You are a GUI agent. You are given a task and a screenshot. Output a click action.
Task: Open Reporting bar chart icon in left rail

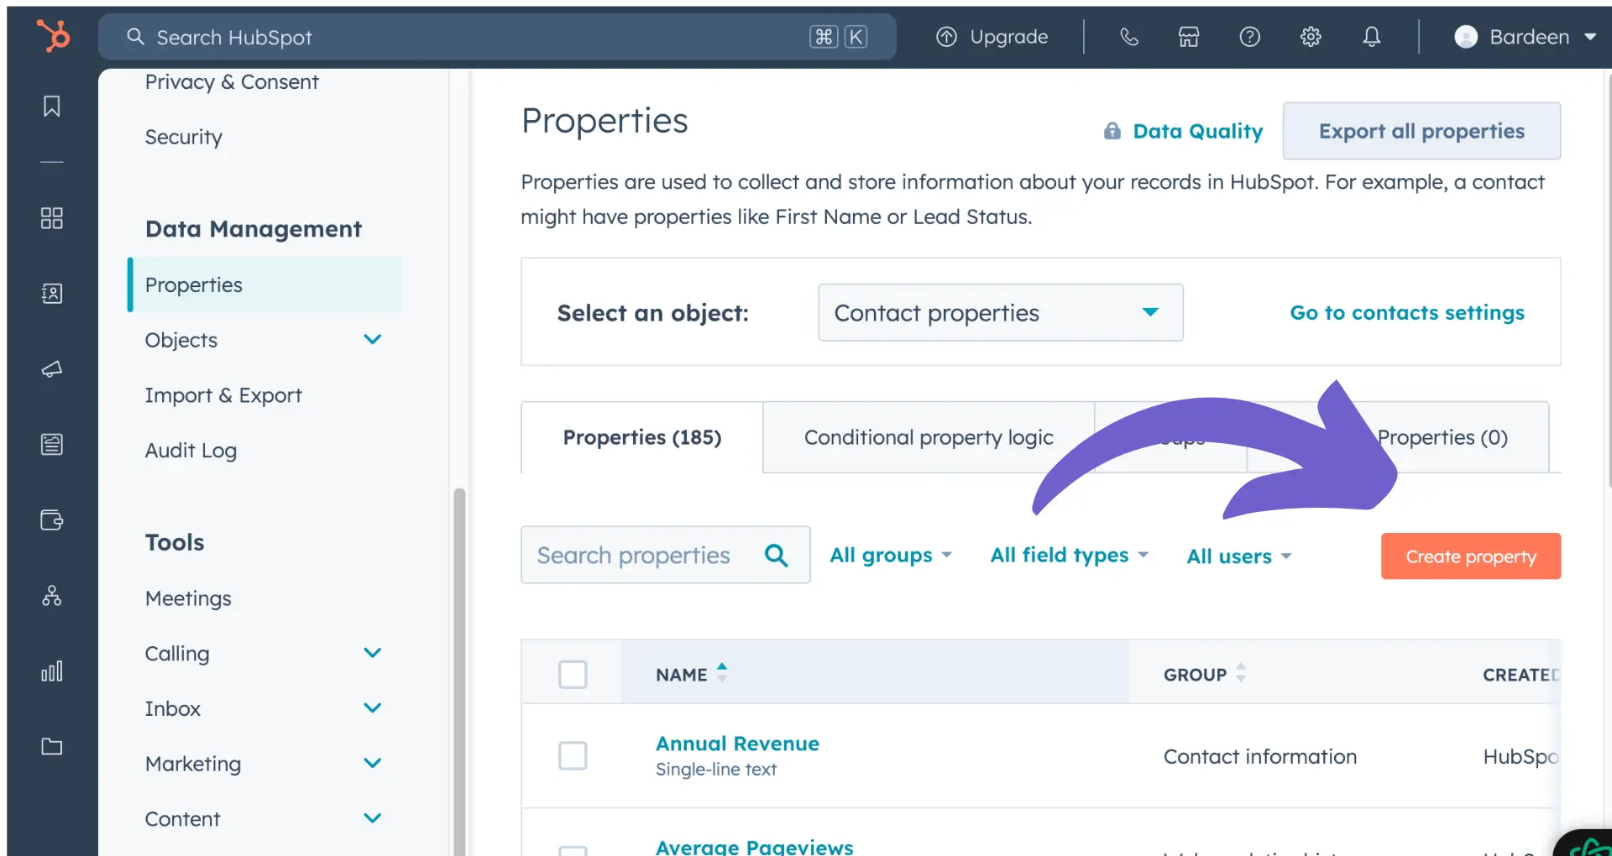coord(52,671)
